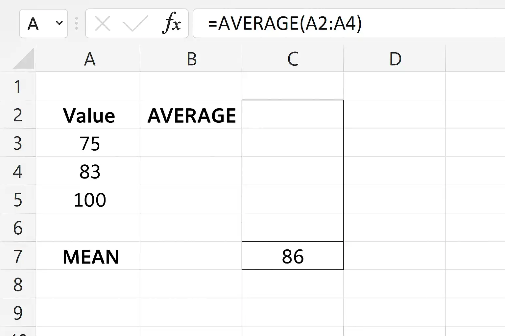The width and height of the screenshot is (505, 336).
Task: Select the cell containing 75
Action: (x=89, y=143)
